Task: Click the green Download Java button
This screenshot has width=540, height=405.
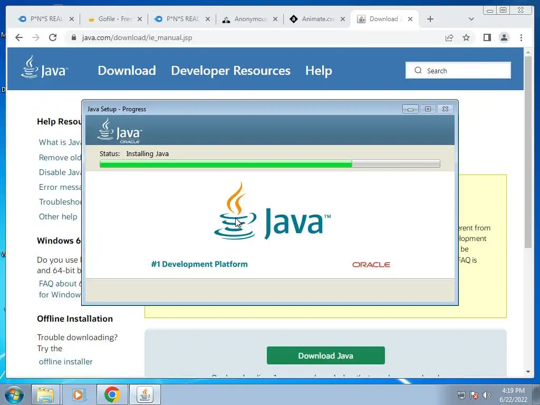Action: 326,355
